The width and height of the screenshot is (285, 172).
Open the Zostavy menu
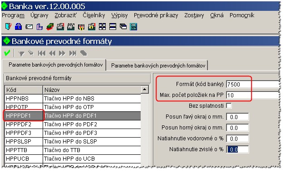click(x=194, y=15)
